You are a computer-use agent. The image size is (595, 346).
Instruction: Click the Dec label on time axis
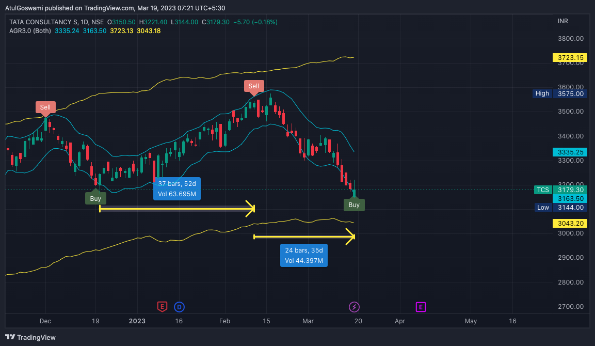45,321
